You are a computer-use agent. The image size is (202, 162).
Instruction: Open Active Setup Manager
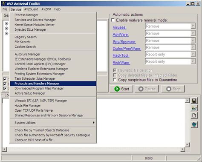(53, 93)
